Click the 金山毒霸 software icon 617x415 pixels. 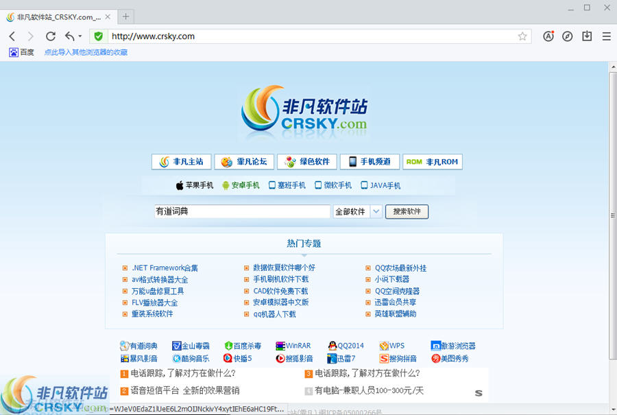click(x=176, y=346)
